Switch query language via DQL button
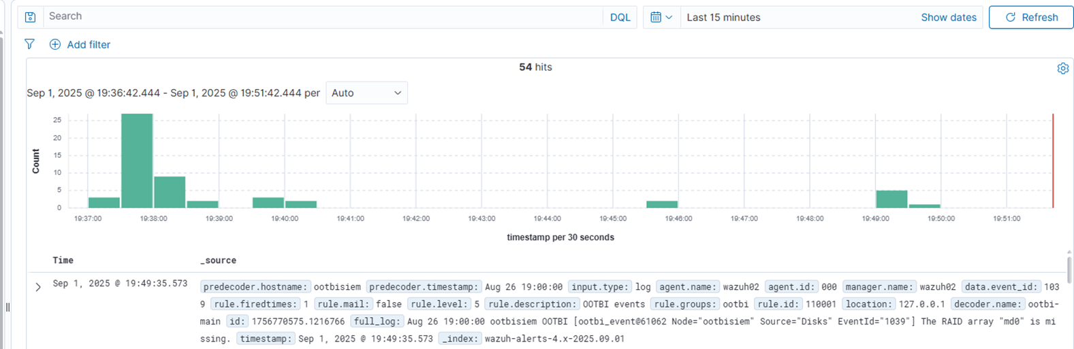This screenshot has height=349, width=1074. [x=620, y=17]
